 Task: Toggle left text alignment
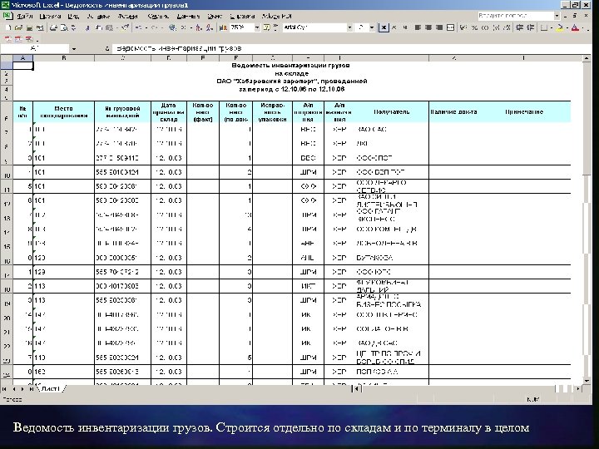coord(418,27)
